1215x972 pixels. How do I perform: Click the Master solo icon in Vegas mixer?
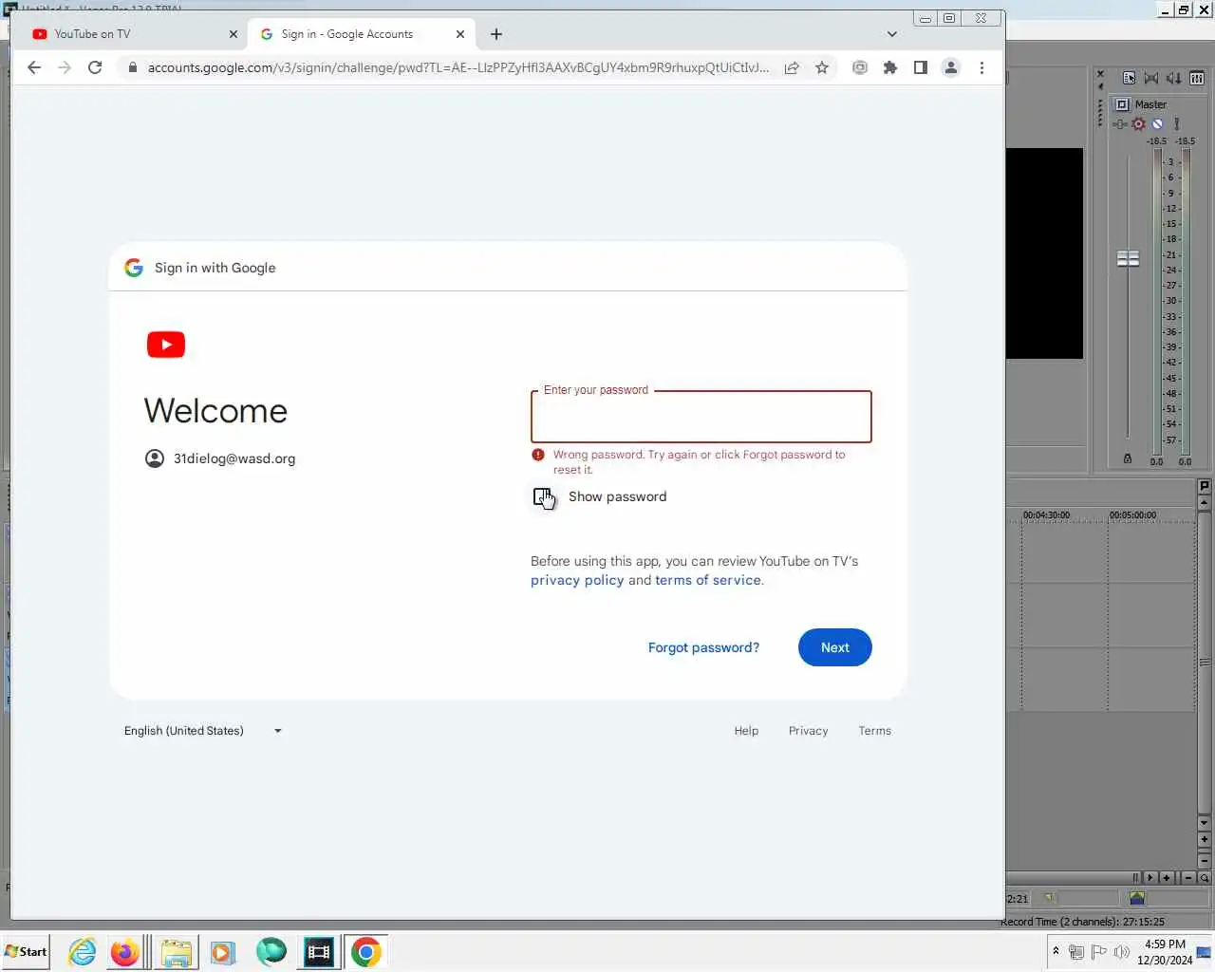(1176, 123)
